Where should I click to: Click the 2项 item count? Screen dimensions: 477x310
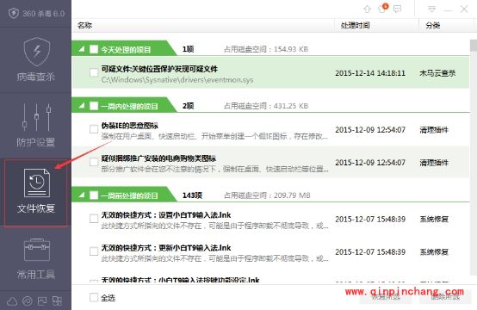point(188,106)
